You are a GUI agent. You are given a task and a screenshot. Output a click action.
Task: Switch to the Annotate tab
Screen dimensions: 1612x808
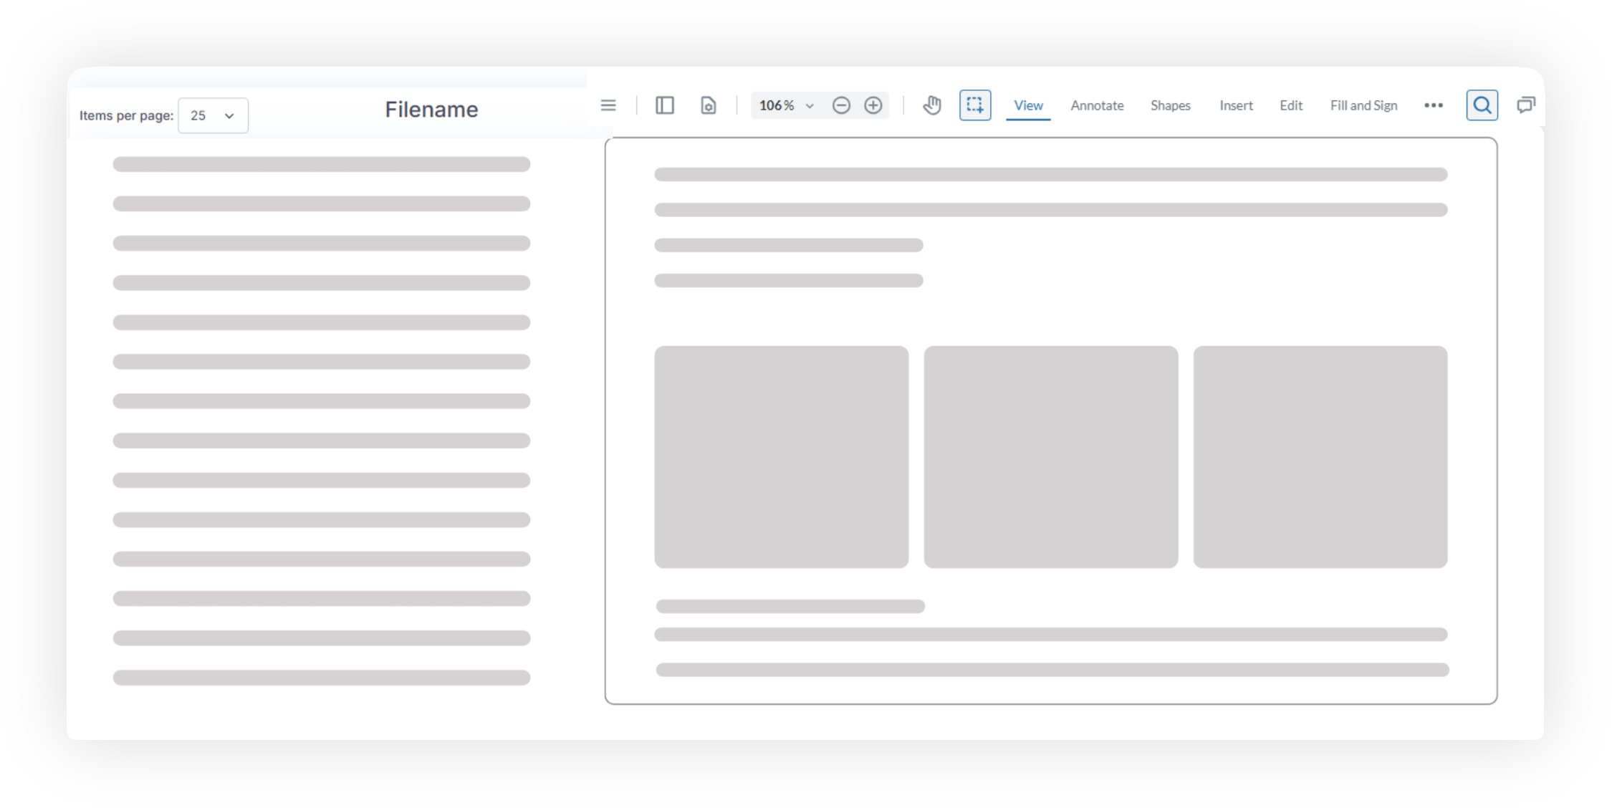pos(1096,105)
